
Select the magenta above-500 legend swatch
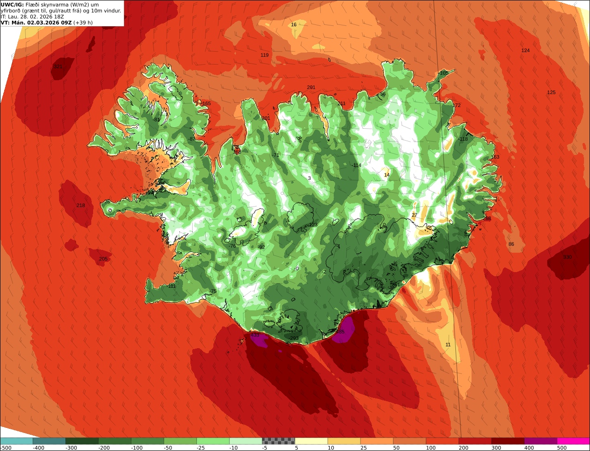pyautogui.click(x=573, y=441)
